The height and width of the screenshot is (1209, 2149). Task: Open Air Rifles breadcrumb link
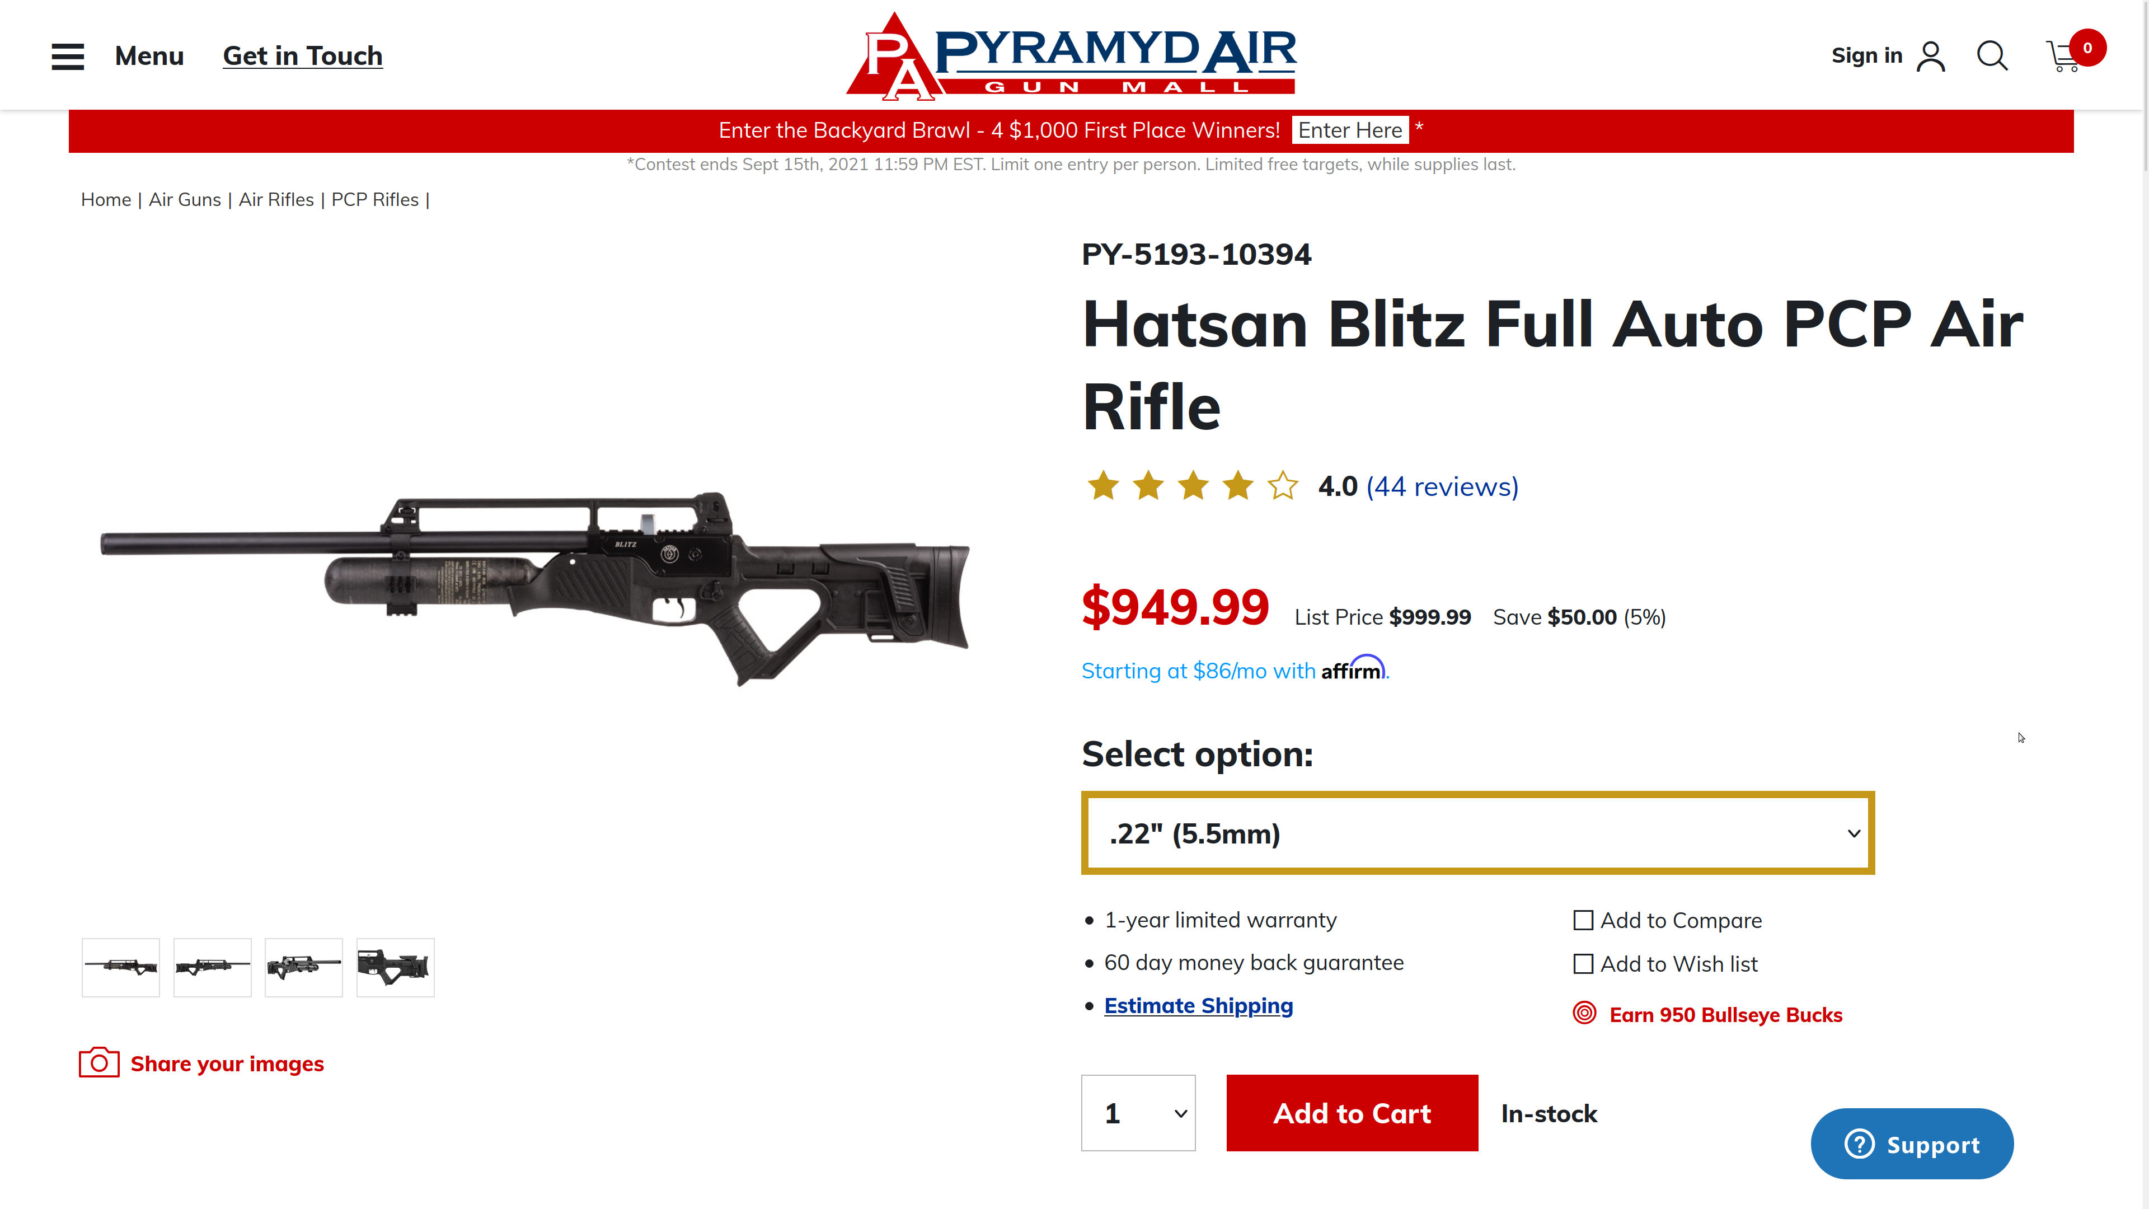coord(276,200)
